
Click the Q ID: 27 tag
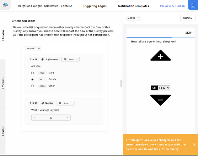click(x=34, y=59)
